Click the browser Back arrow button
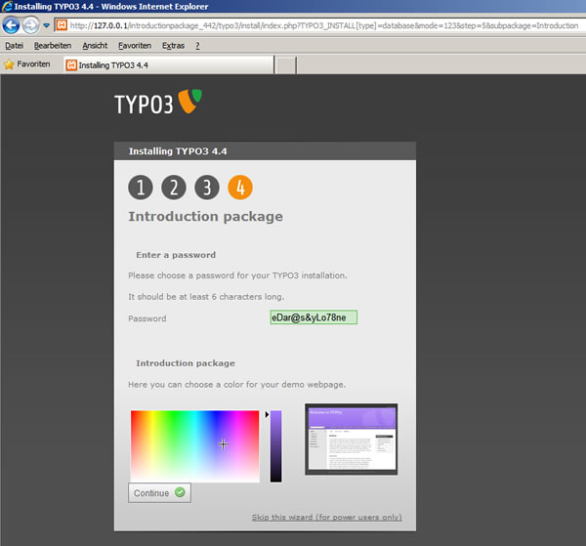The height and width of the screenshot is (546, 586). coord(11,24)
